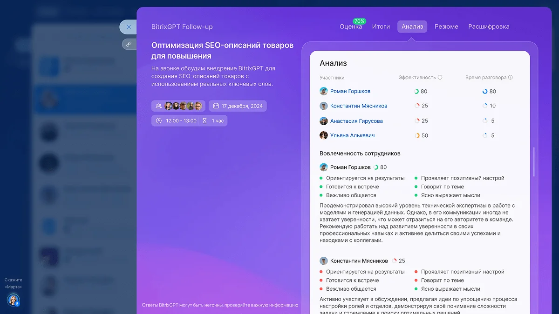Select the Оценка tab
The width and height of the screenshot is (559, 314).
coord(352,27)
